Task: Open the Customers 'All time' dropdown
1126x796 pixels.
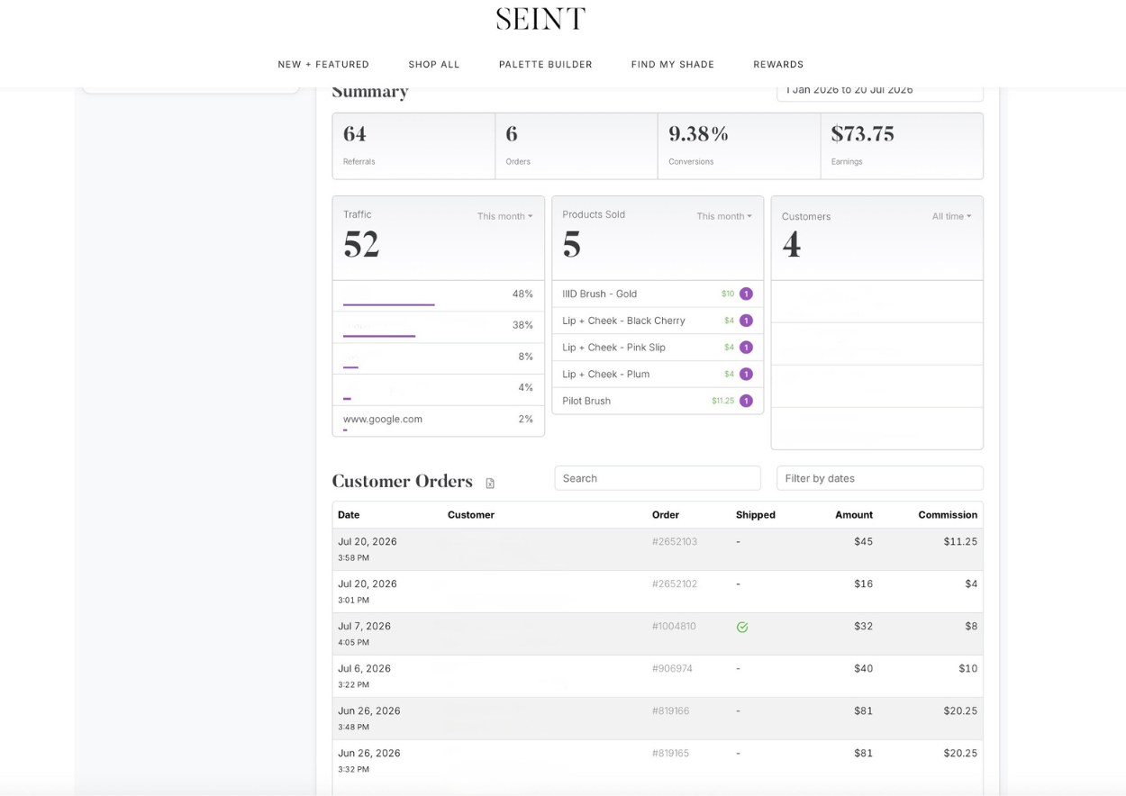Action: tap(951, 216)
